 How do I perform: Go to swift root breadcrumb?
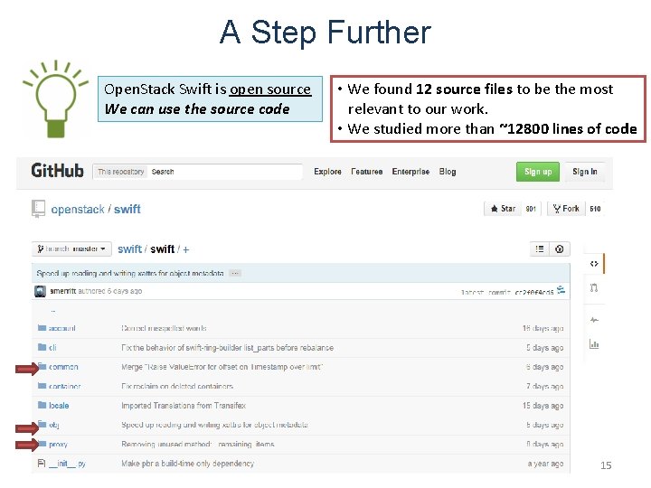129,249
